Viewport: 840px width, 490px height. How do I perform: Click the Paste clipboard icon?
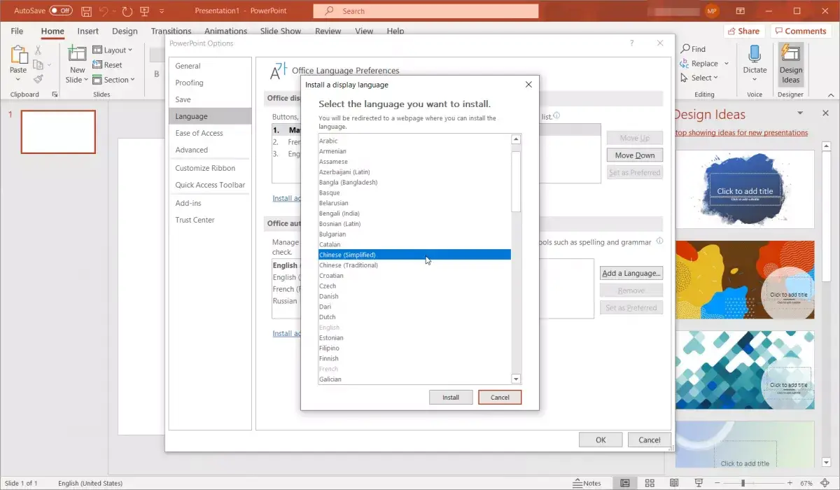(x=18, y=55)
